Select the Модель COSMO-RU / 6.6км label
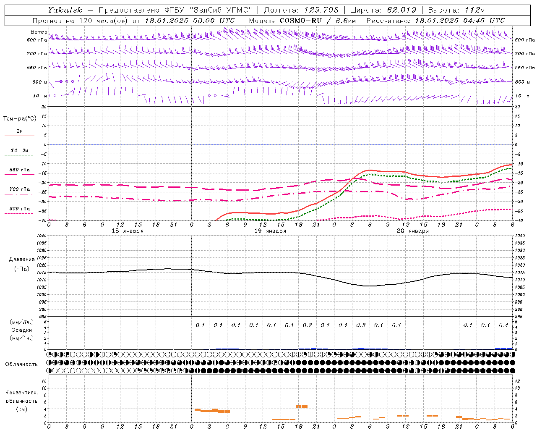Screen dimensions: 537x430 point(302,21)
